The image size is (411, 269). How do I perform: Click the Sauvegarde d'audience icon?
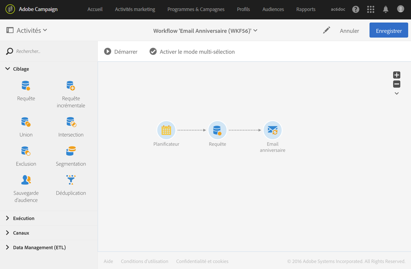coord(26,180)
